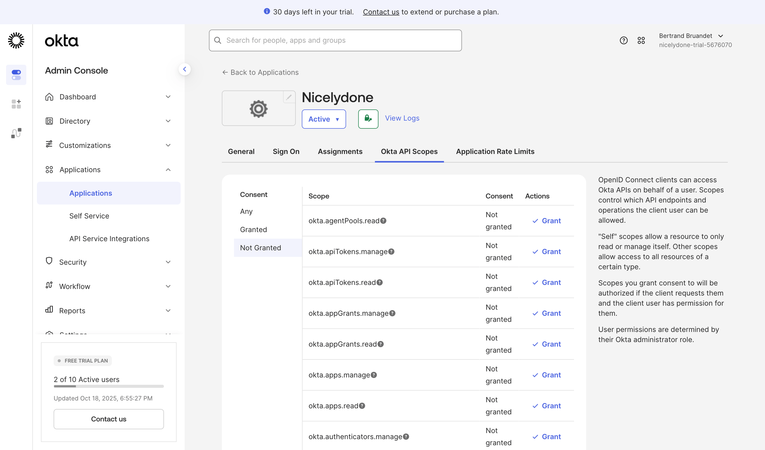765x450 pixels.
Task: Click the trial info icon in banner
Action: (267, 11)
